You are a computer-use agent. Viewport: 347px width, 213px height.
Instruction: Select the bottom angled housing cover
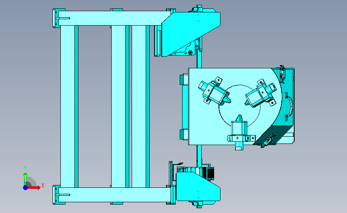click(198, 187)
